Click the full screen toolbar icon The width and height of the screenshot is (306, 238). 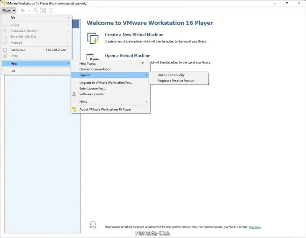(43, 11)
